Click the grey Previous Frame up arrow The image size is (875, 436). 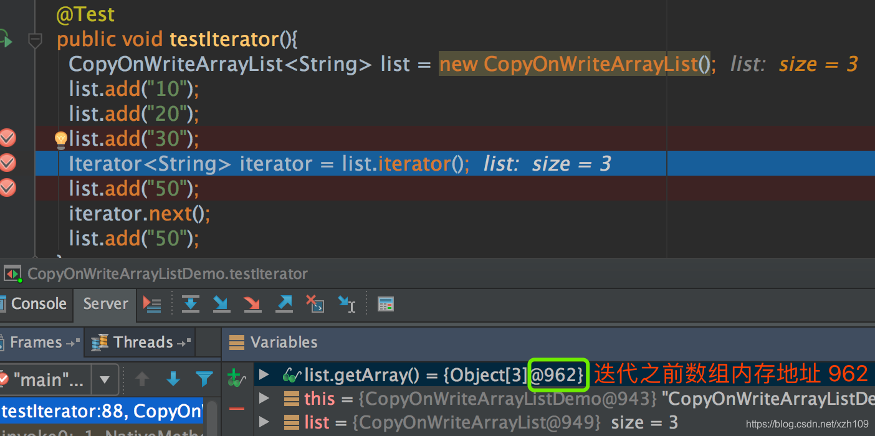[142, 379]
